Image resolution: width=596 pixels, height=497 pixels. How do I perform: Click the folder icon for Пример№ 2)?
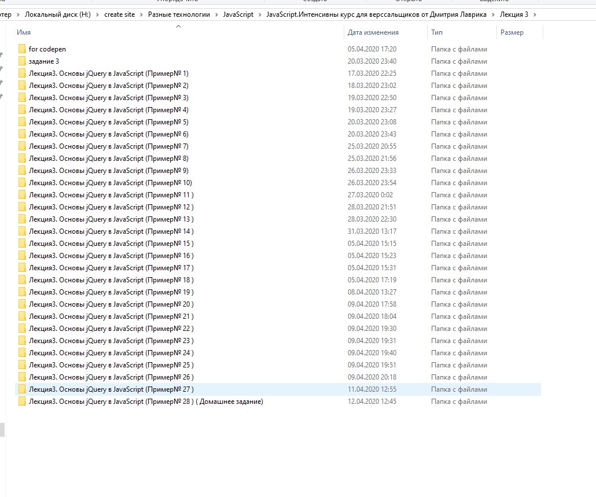point(22,86)
